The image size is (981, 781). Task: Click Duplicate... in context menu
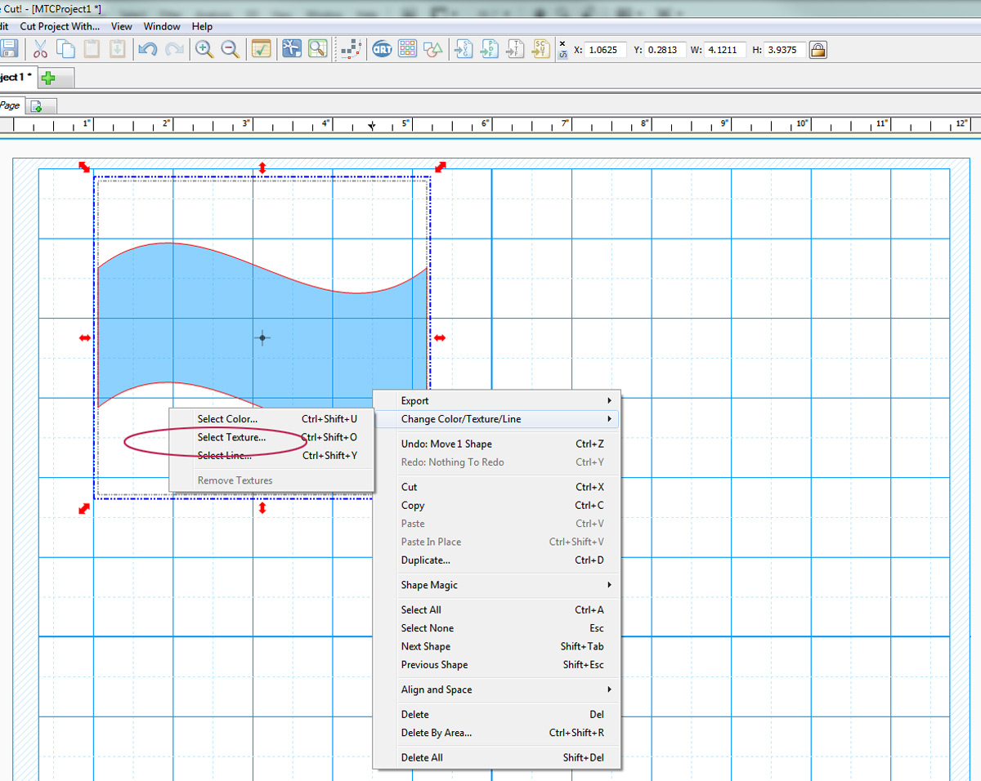tap(425, 560)
